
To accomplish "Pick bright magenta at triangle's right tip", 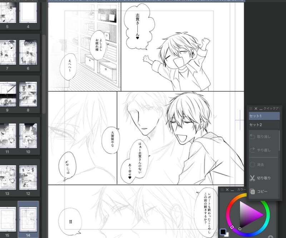I will pos(262,215).
